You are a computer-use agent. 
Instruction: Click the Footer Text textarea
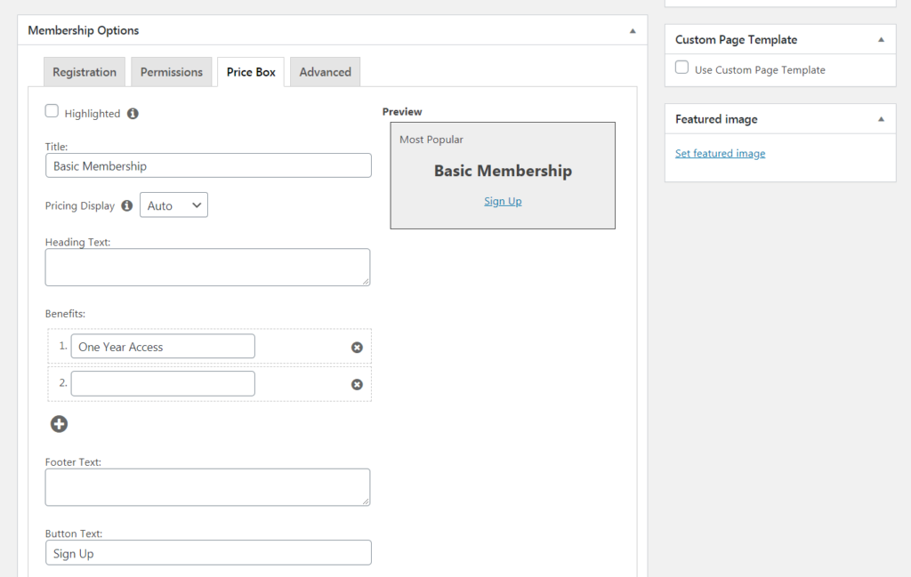tap(207, 487)
